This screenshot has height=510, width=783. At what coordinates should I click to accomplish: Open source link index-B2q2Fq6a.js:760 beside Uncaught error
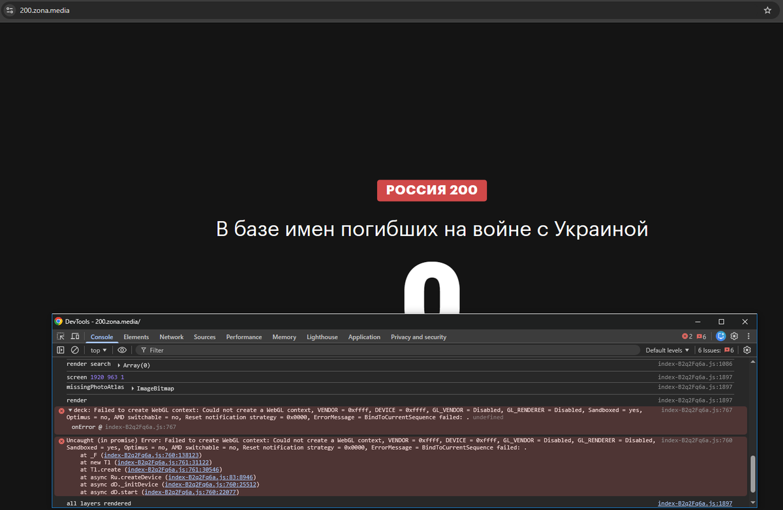697,441
